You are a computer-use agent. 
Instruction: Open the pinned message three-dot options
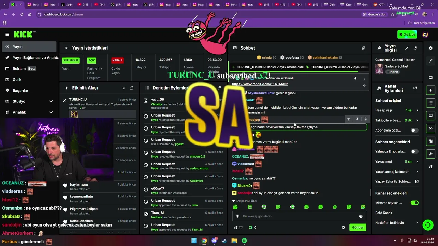(364, 78)
